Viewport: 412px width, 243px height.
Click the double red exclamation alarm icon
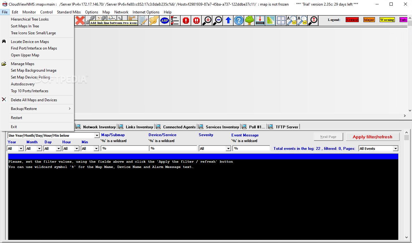(x=197, y=21)
